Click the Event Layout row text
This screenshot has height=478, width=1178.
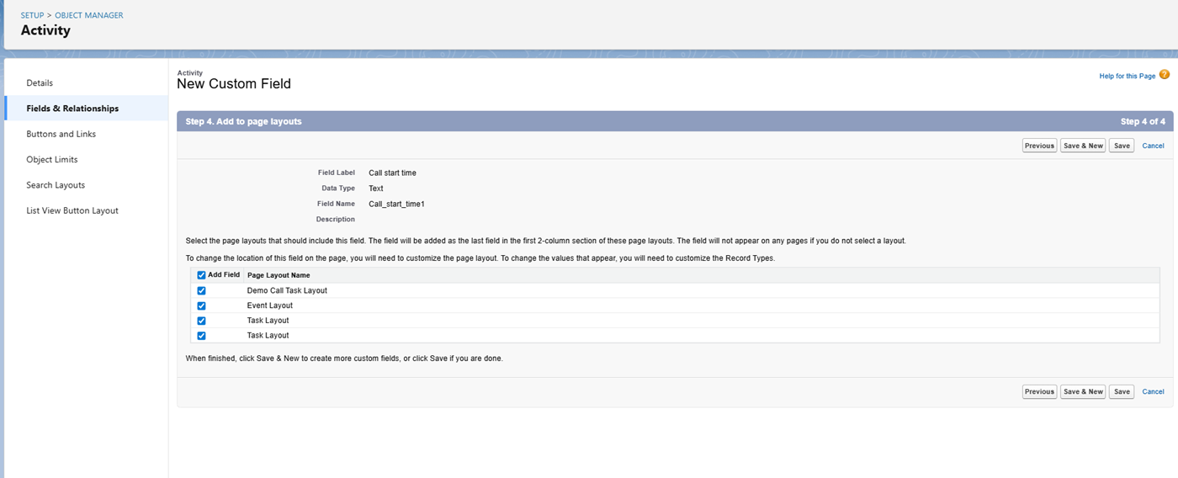270,305
